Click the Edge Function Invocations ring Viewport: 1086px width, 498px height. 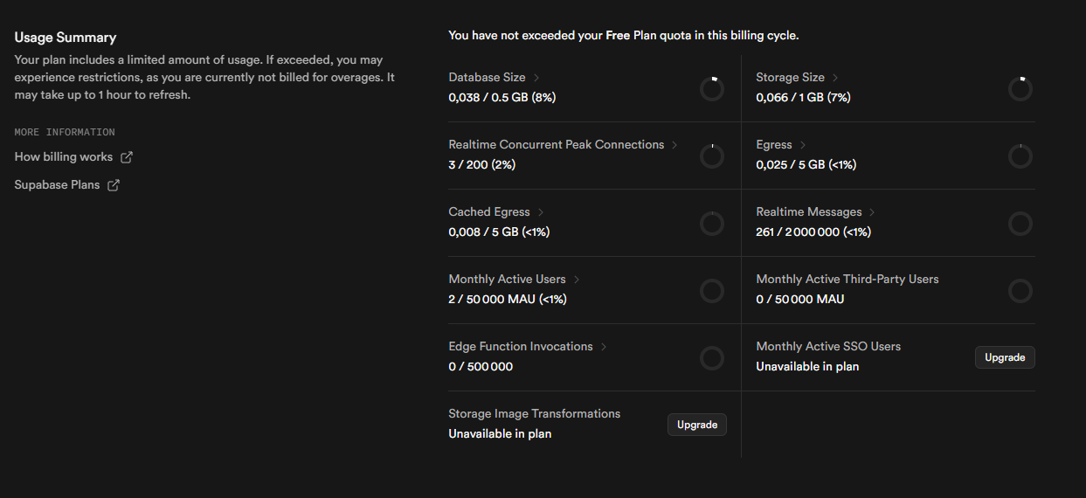click(712, 358)
